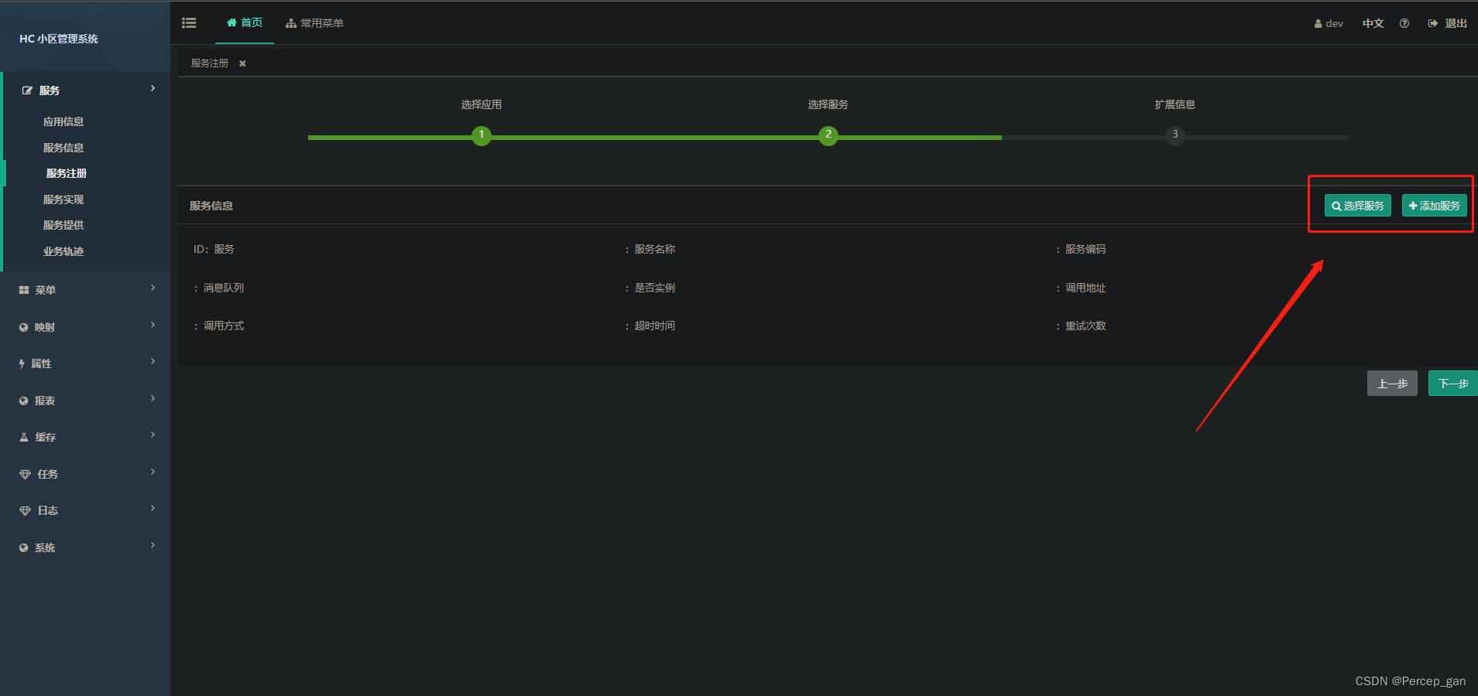
Task: Click the 消息队列 field label
Action: click(224, 288)
